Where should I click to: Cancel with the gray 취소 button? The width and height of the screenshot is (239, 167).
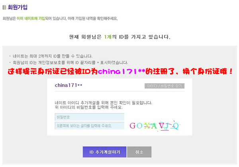(x=139, y=152)
